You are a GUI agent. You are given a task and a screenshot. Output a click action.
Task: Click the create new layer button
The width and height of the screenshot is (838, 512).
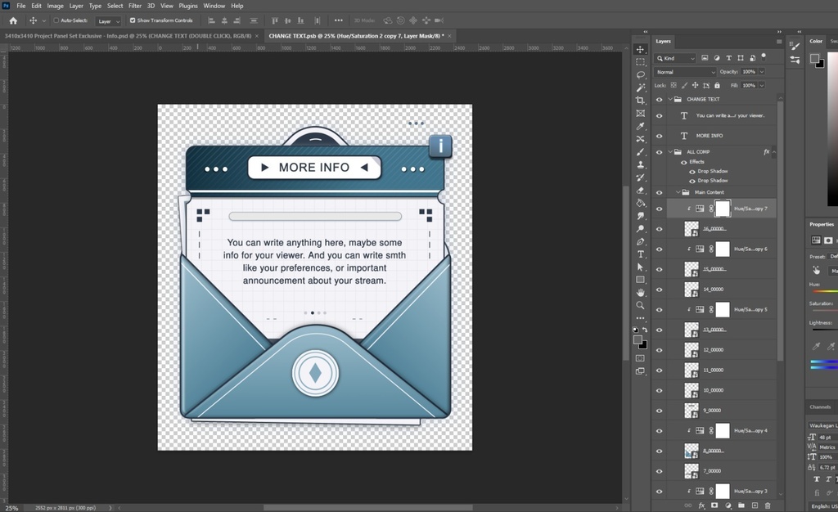[755, 505]
